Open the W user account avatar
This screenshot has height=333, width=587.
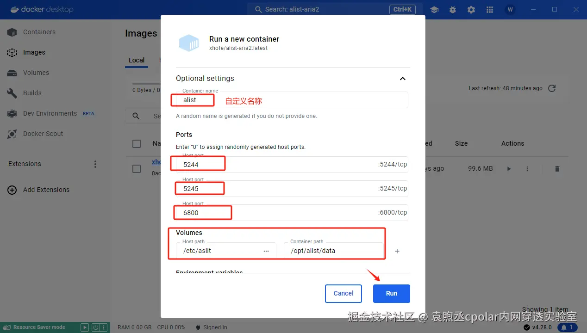tap(510, 10)
